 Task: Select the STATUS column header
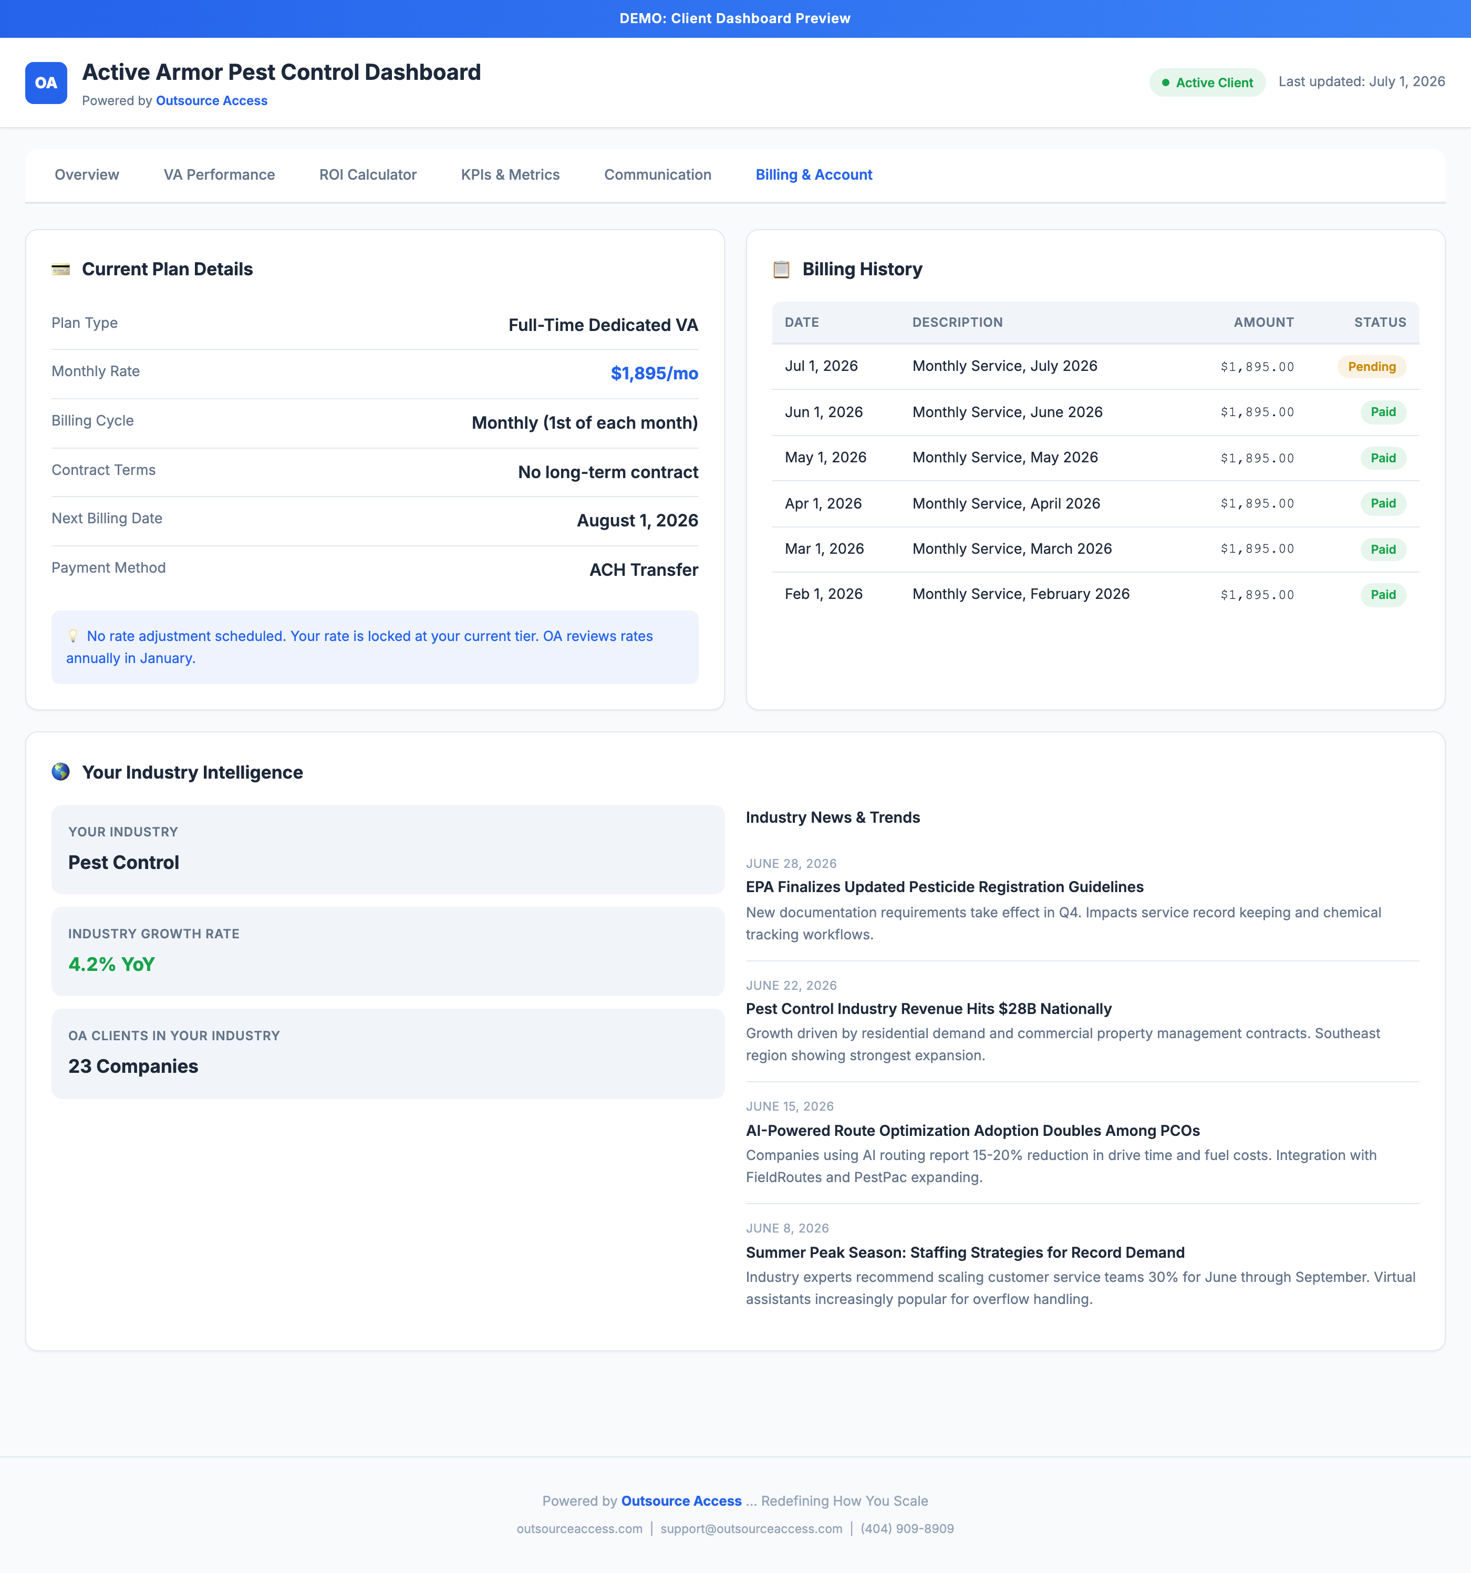pyautogui.click(x=1380, y=323)
